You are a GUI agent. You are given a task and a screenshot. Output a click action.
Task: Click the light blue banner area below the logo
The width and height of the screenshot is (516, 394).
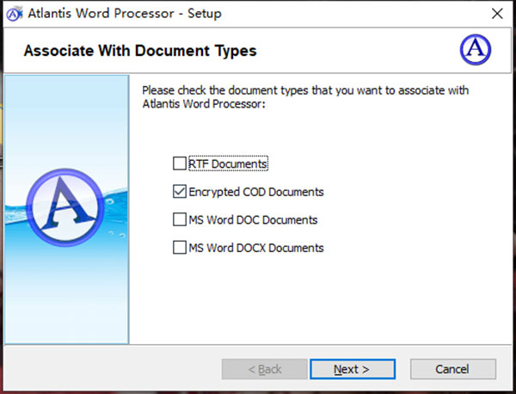coord(64,292)
